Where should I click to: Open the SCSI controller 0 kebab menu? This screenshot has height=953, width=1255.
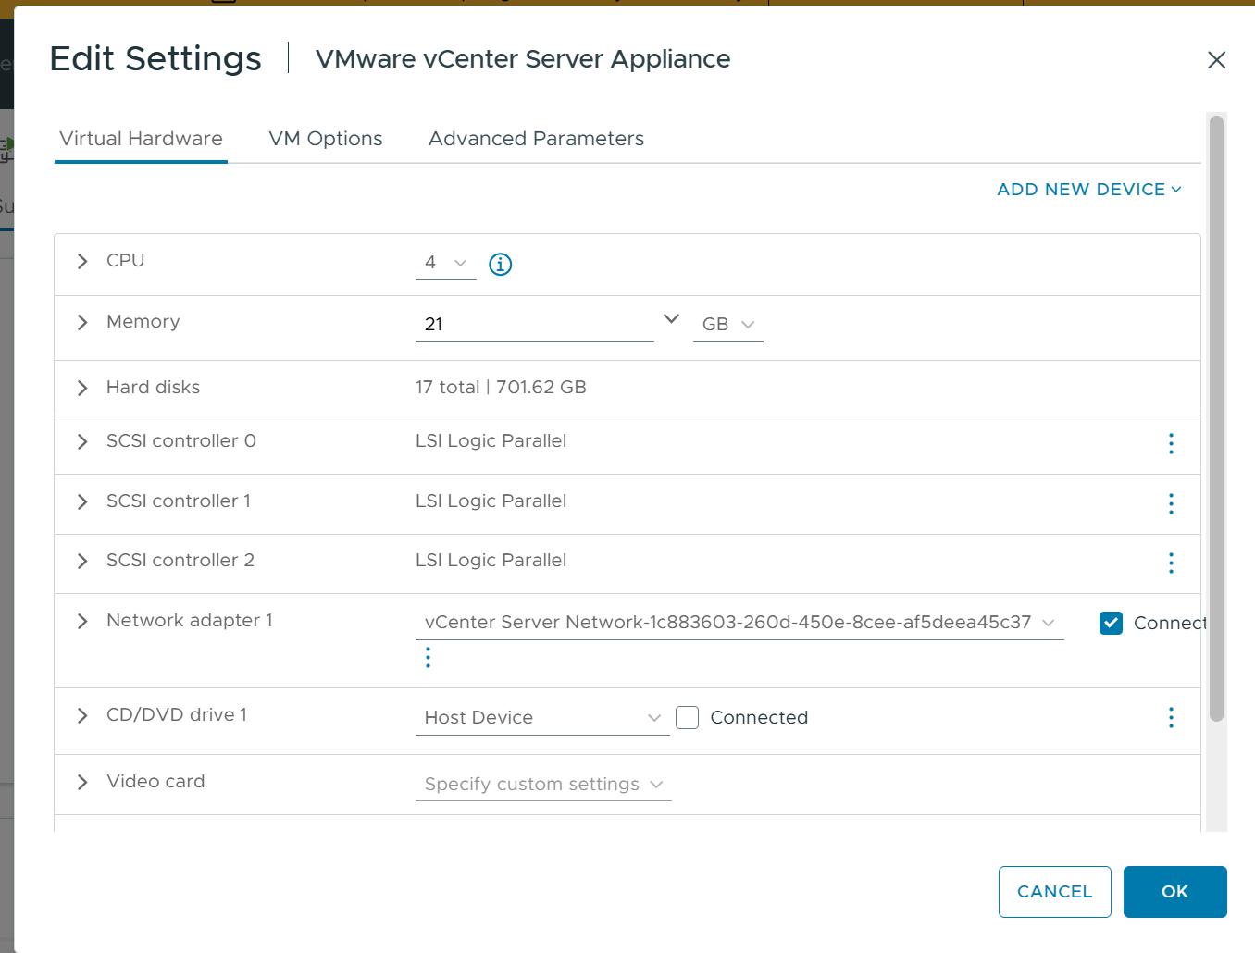[x=1170, y=444]
